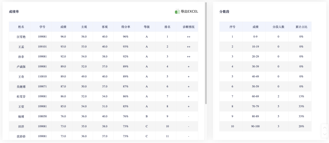
Task: Click the scroll-up chevron at bottom right
Action: pos(325,128)
